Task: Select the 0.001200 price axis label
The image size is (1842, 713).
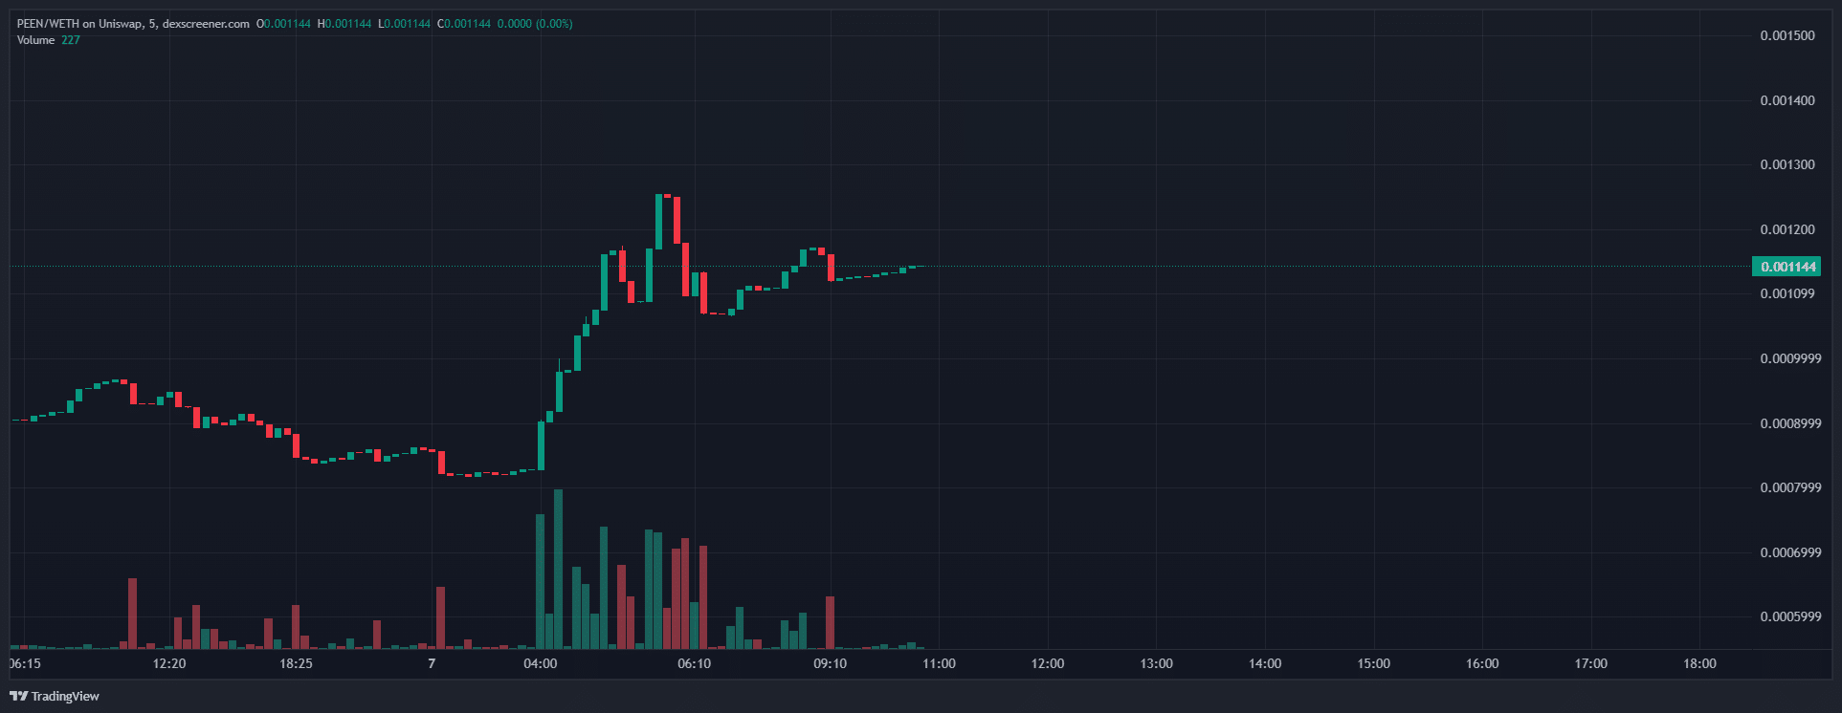Action: click(1787, 229)
